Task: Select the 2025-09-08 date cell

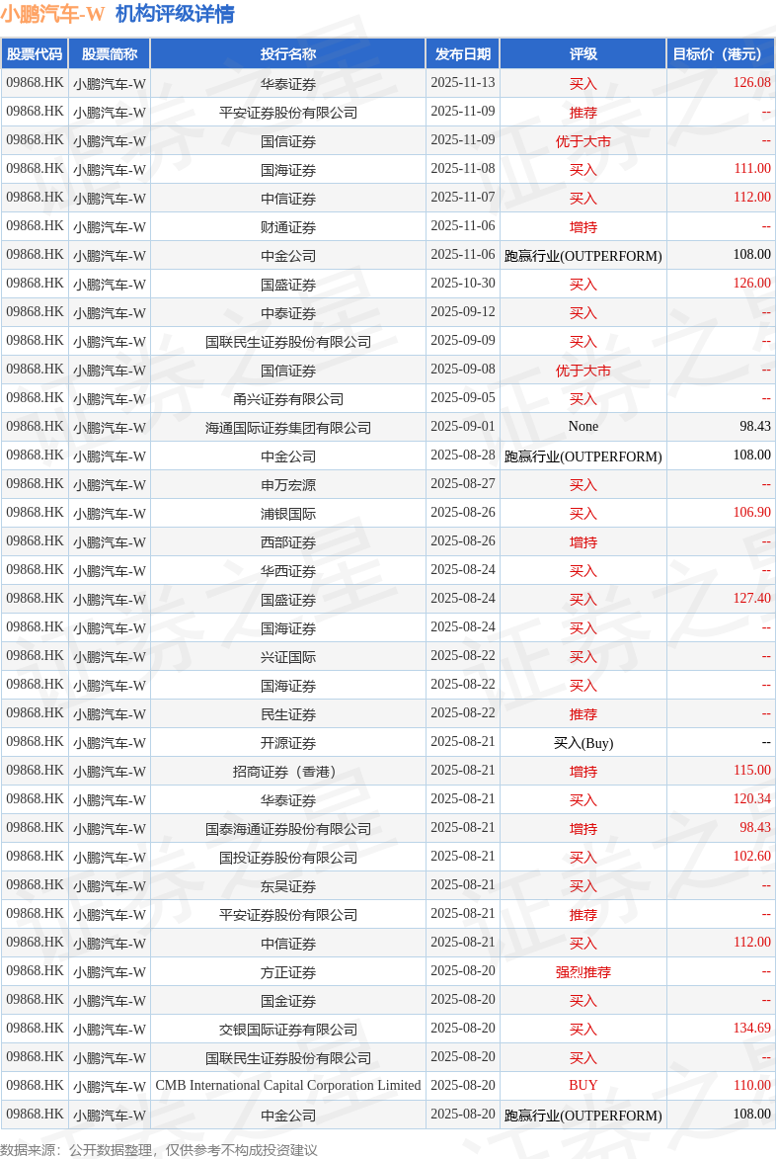Action: click(x=463, y=370)
